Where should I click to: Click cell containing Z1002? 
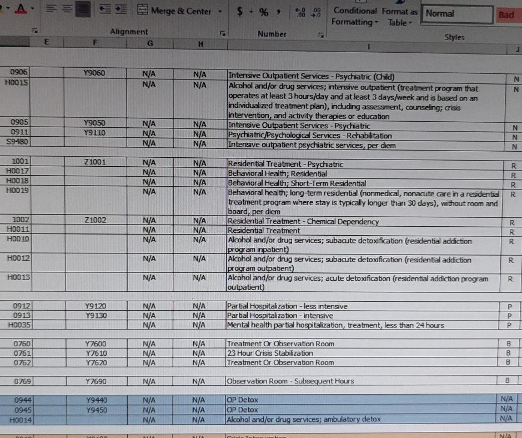pos(96,220)
